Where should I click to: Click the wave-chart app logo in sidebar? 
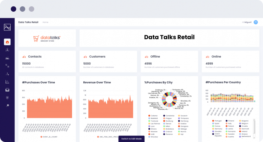tap(7, 27)
